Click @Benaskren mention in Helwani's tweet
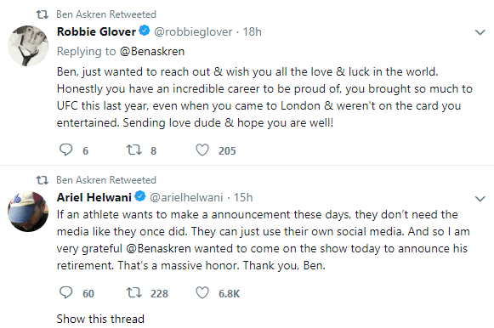This screenshot has width=494, height=328. click(x=158, y=248)
